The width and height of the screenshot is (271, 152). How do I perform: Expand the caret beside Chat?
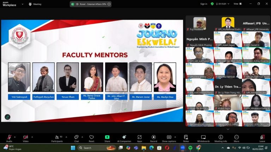(x=82, y=137)
